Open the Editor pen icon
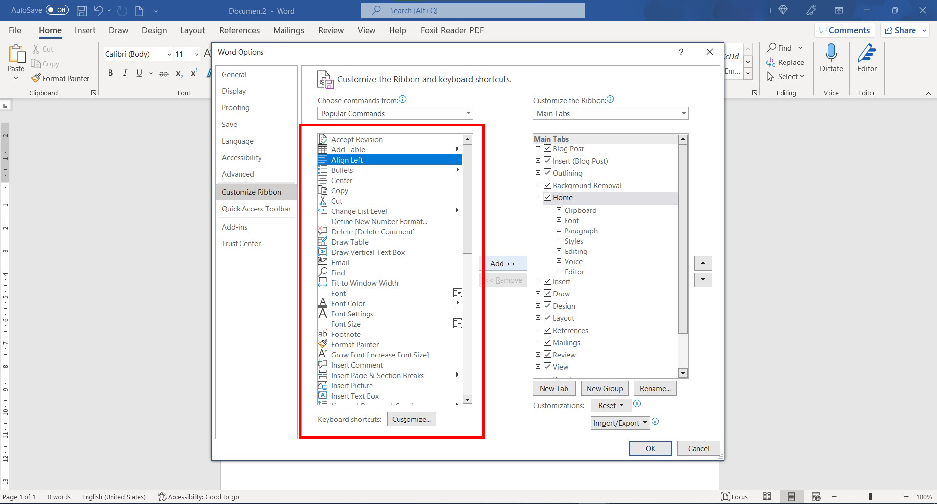The image size is (937, 504). click(x=867, y=53)
